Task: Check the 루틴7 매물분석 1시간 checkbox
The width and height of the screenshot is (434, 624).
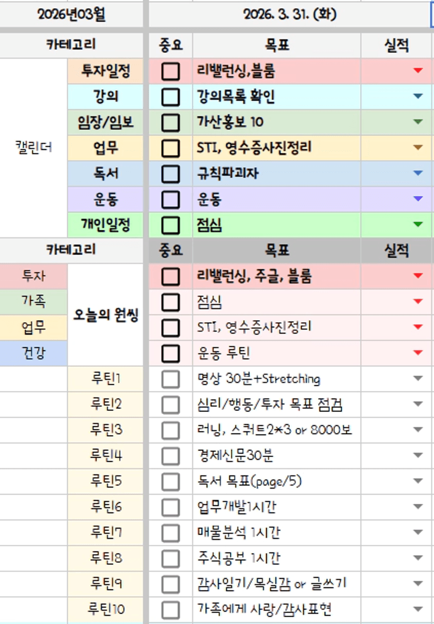Action: (x=171, y=533)
